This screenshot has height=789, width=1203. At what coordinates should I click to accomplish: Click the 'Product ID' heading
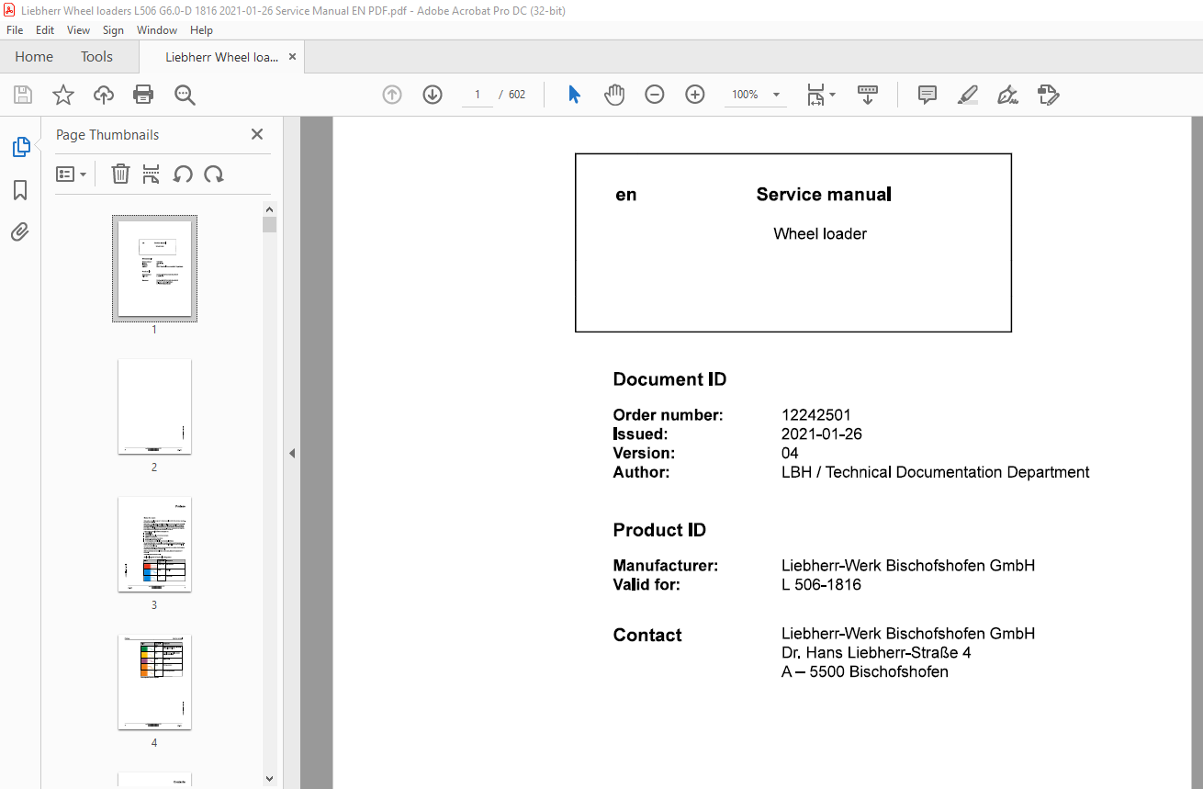click(x=659, y=530)
